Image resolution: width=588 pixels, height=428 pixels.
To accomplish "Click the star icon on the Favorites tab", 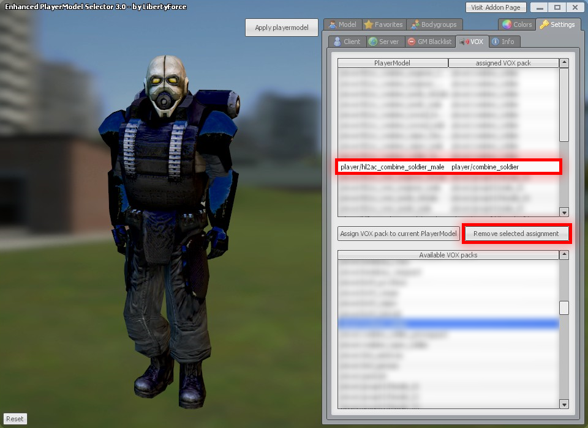I will point(369,24).
